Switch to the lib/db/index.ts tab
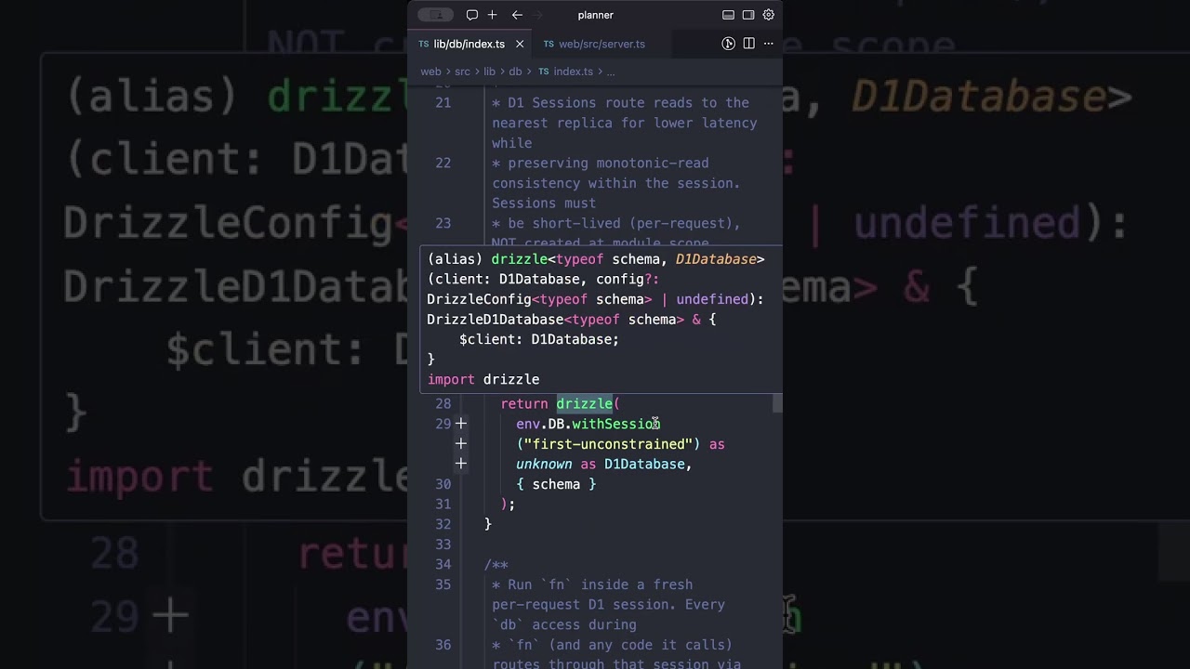1190x669 pixels. (x=469, y=44)
